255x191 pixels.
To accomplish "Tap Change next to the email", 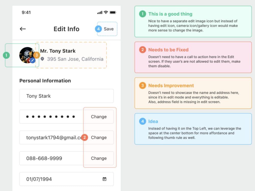I will [99, 138].
